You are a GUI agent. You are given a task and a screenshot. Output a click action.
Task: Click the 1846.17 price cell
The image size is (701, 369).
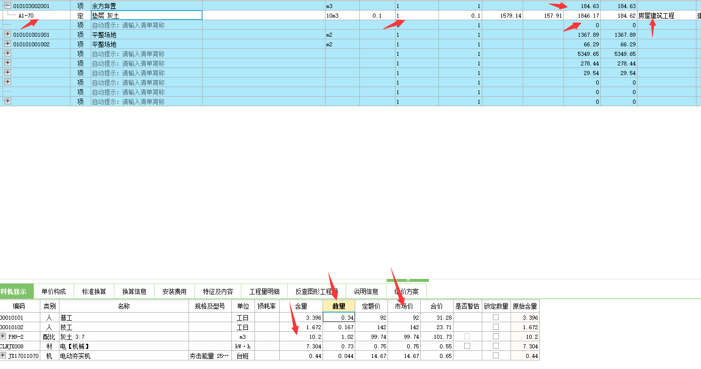click(582, 16)
